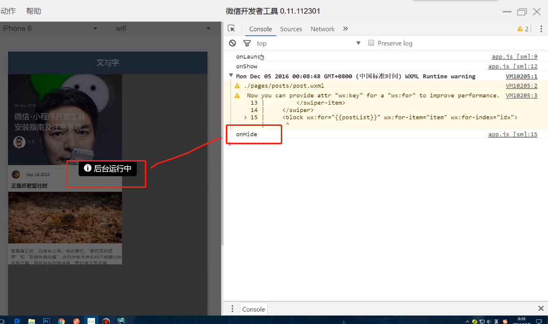Clear the console with the circle-slash icon
Image resolution: width=548 pixels, height=324 pixels.
coord(232,43)
